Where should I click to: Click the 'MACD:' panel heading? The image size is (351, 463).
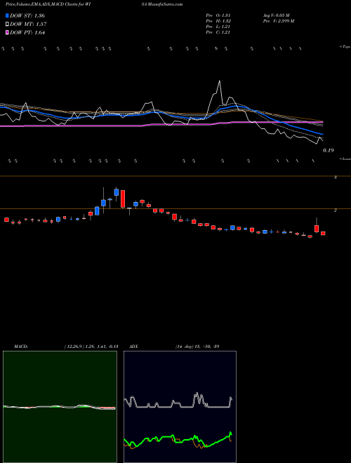click(21, 347)
